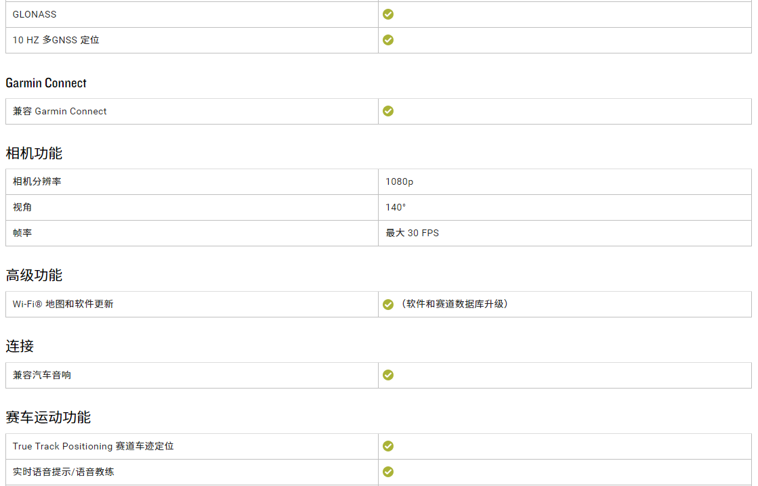The height and width of the screenshot is (486, 758).
Task: Select the 连接 section heading
Action: [20, 347]
